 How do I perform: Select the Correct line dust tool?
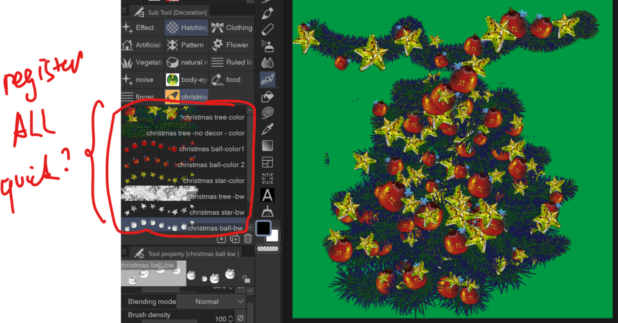pyautogui.click(x=267, y=212)
